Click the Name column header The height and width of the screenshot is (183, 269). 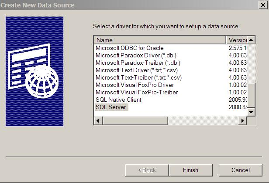(x=160, y=40)
